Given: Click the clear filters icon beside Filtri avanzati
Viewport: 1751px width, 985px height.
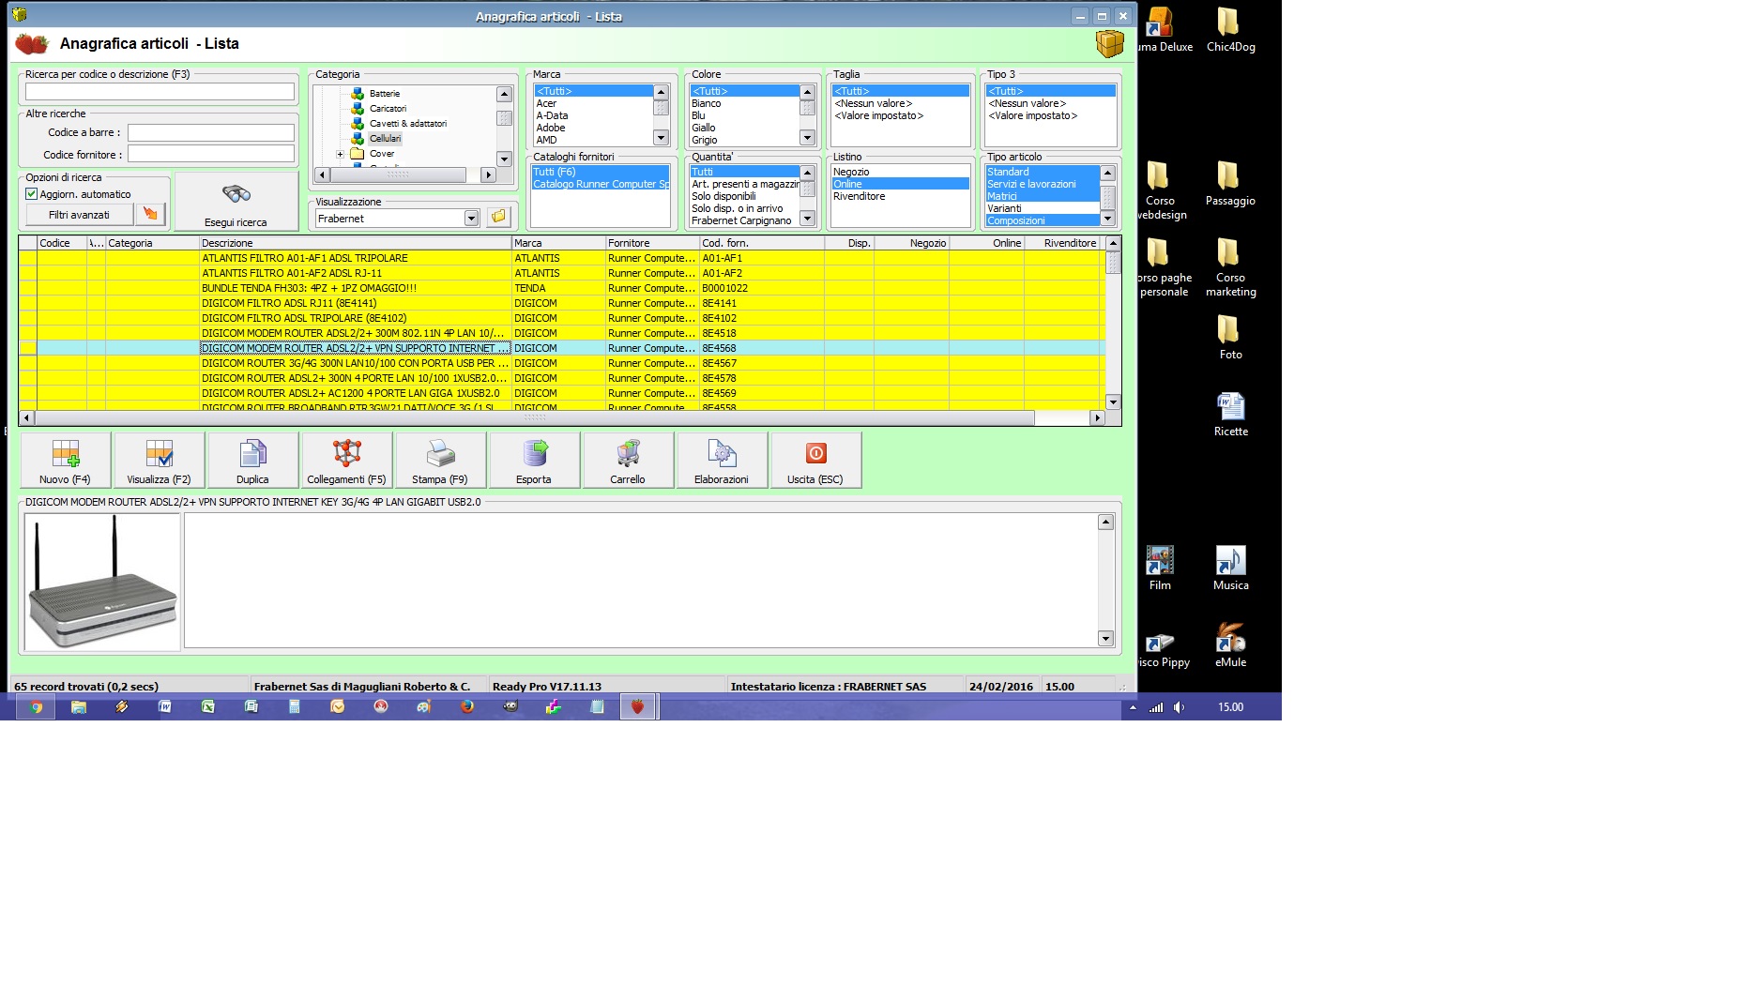Looking at the screenshot, I should (x=150, y=215).
